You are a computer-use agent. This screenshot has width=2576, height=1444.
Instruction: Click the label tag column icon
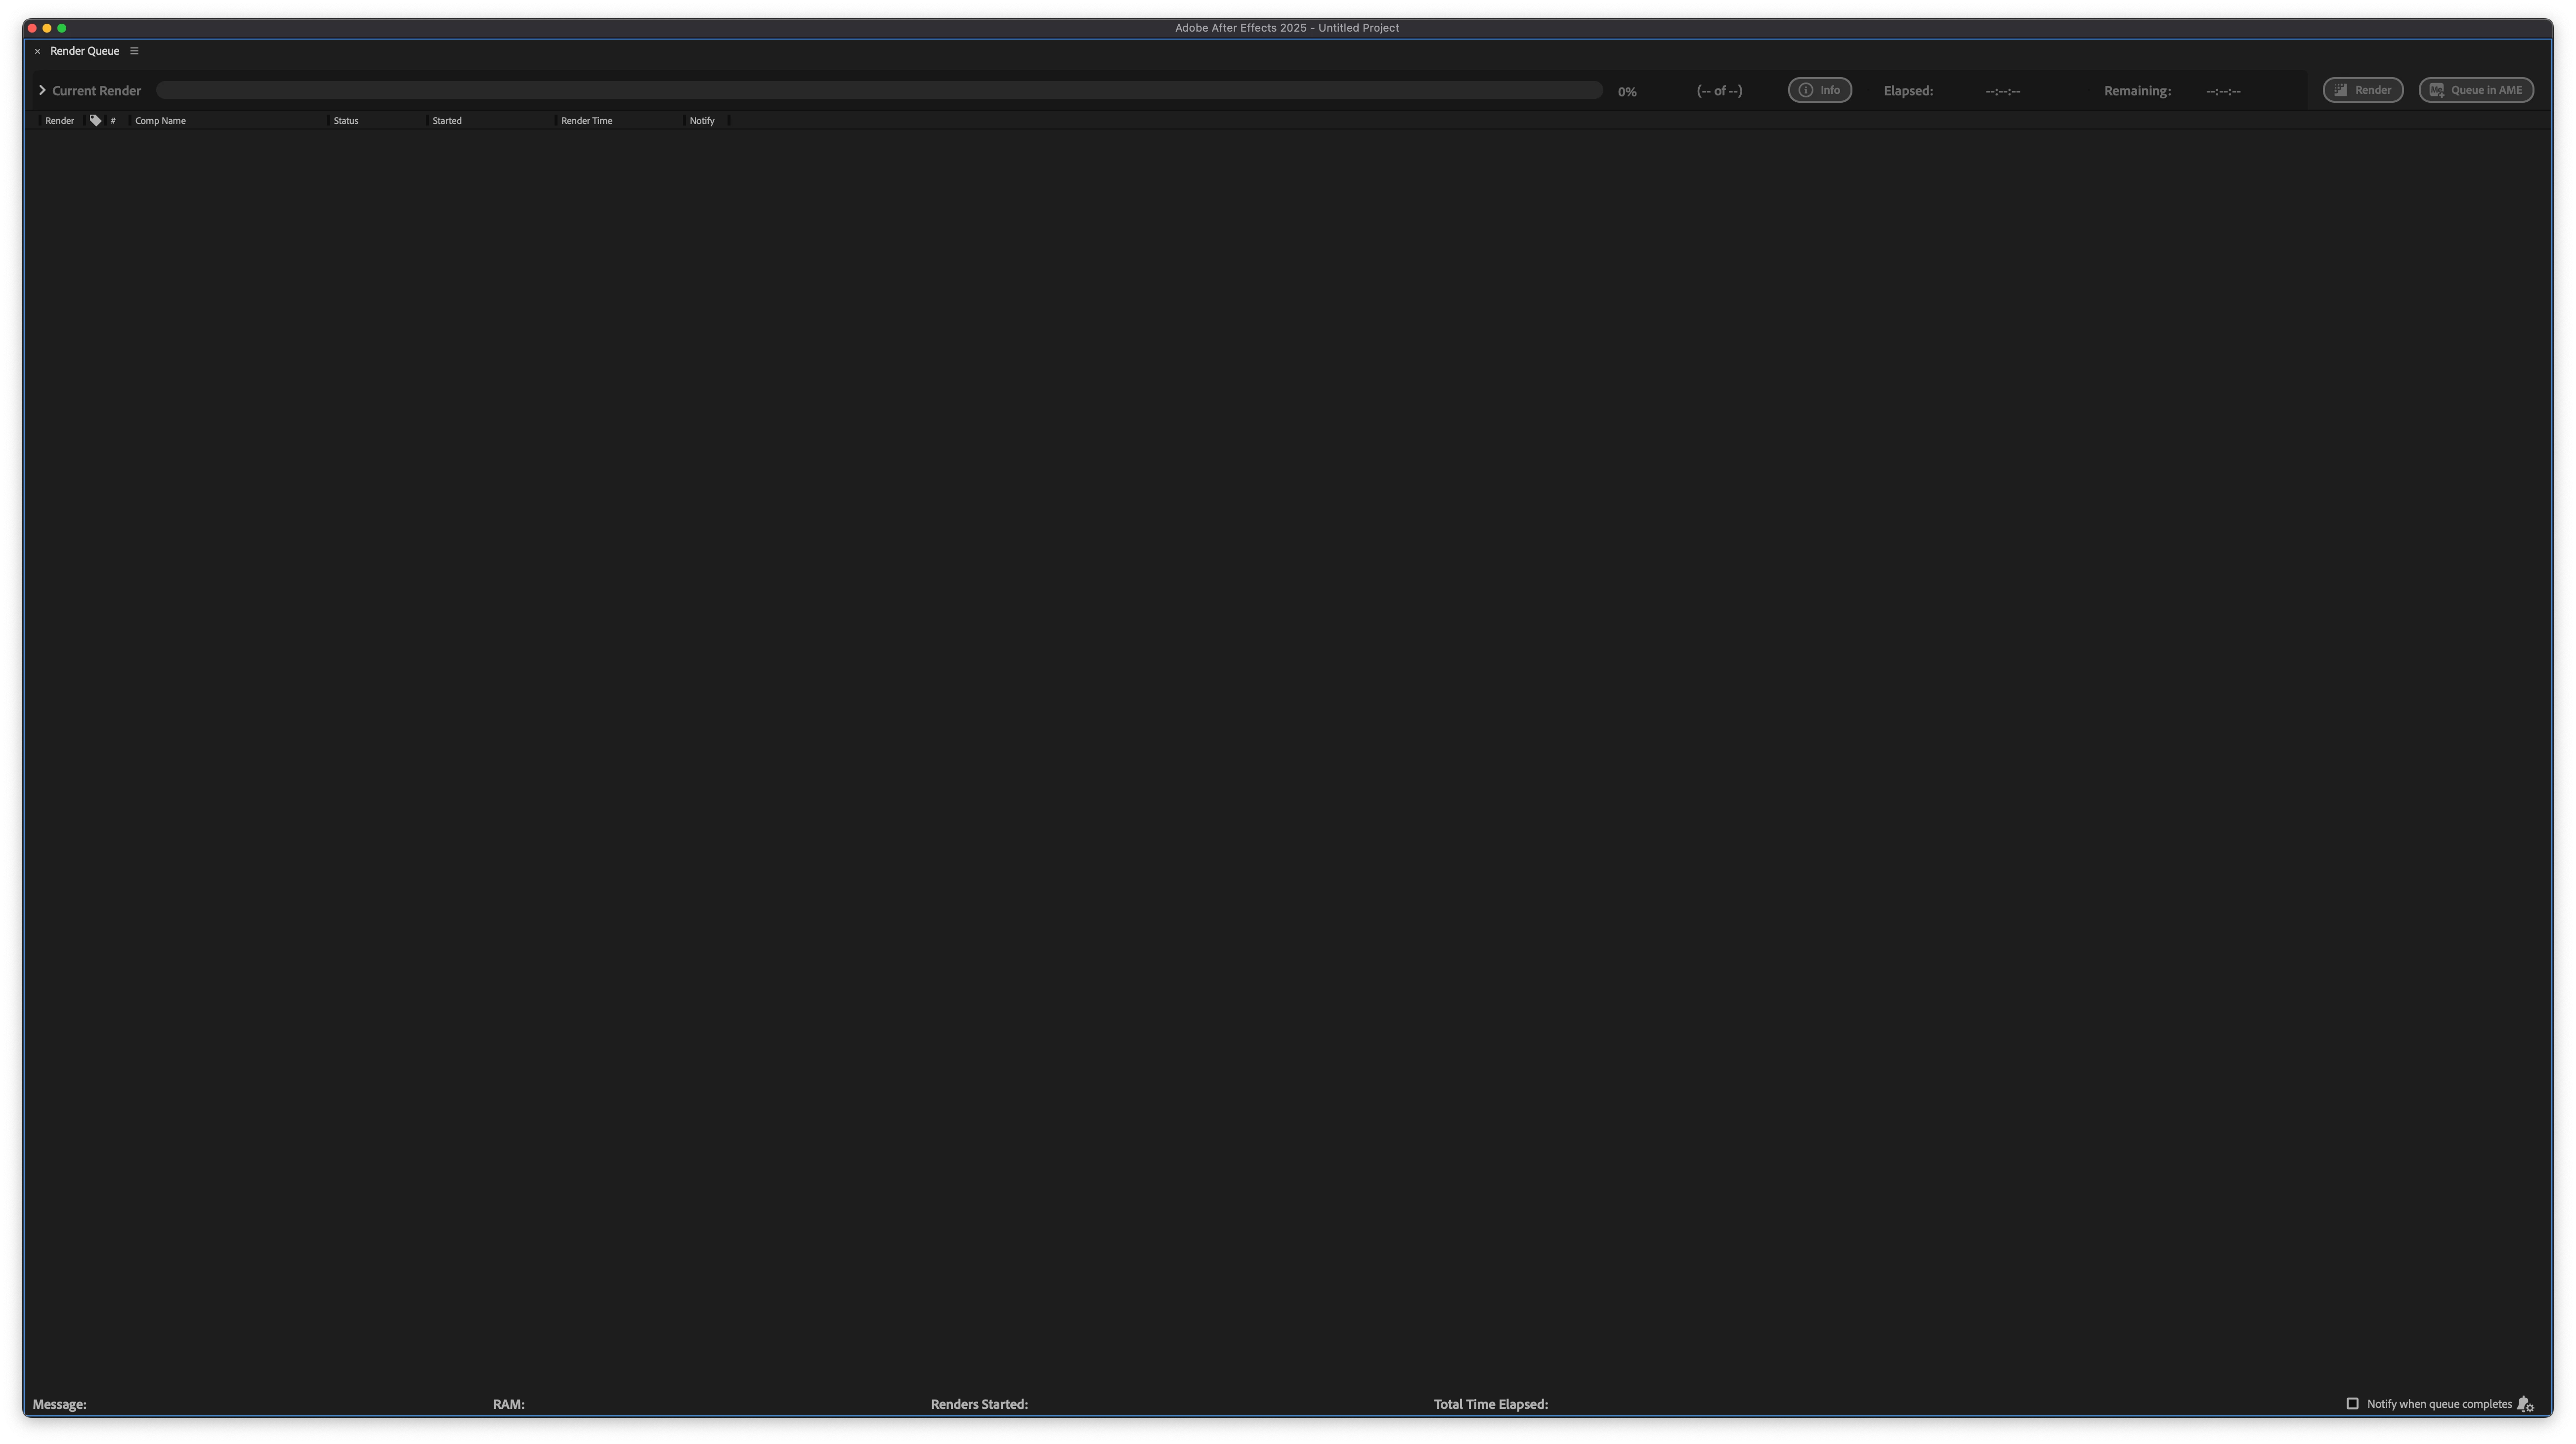click(95, 120)
